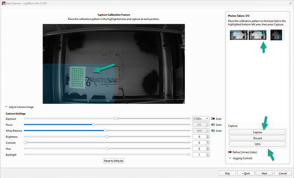This screenshot has height=178, width=294.
Task: Click the Skip button
Action: (227, 173)
